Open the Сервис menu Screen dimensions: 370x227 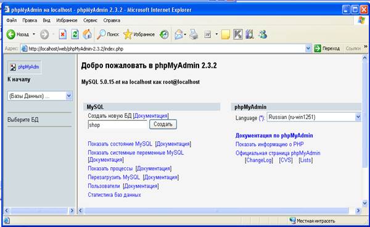click(90, 20)
